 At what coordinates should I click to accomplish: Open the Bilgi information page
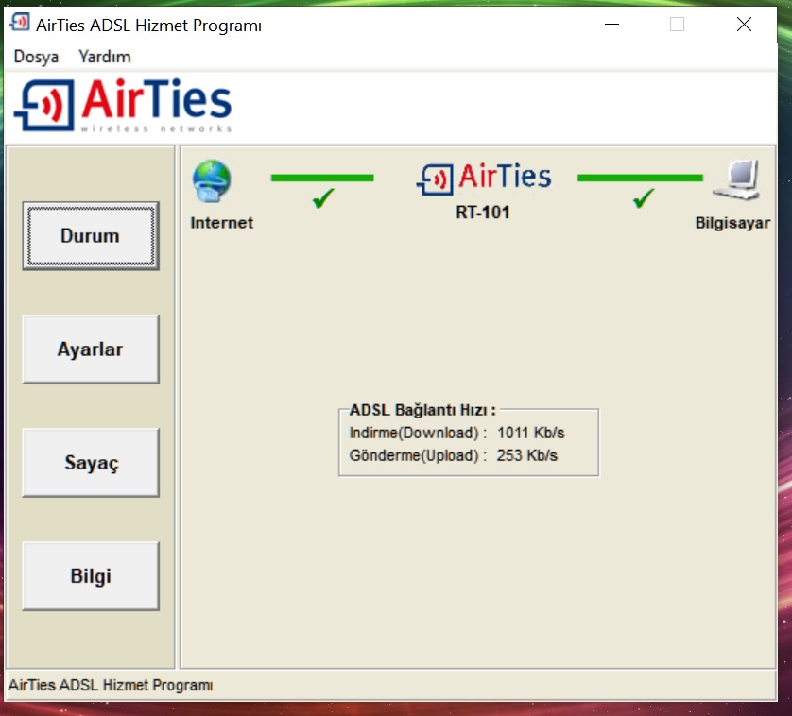[x=91, y=576]
